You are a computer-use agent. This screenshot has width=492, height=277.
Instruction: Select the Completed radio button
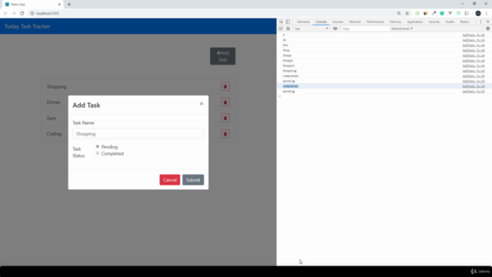pyautogui.click(x=98, y=153)
